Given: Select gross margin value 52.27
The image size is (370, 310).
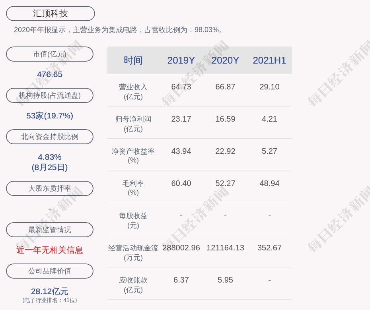Looking at the screenshot, I should coord(225,183).
